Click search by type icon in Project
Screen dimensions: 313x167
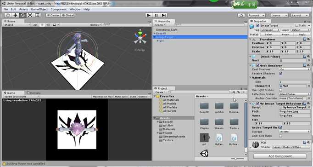coord(234,92)
